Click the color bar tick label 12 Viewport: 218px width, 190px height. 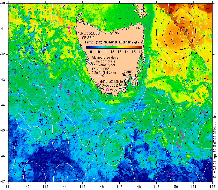[x=112, y=52]
